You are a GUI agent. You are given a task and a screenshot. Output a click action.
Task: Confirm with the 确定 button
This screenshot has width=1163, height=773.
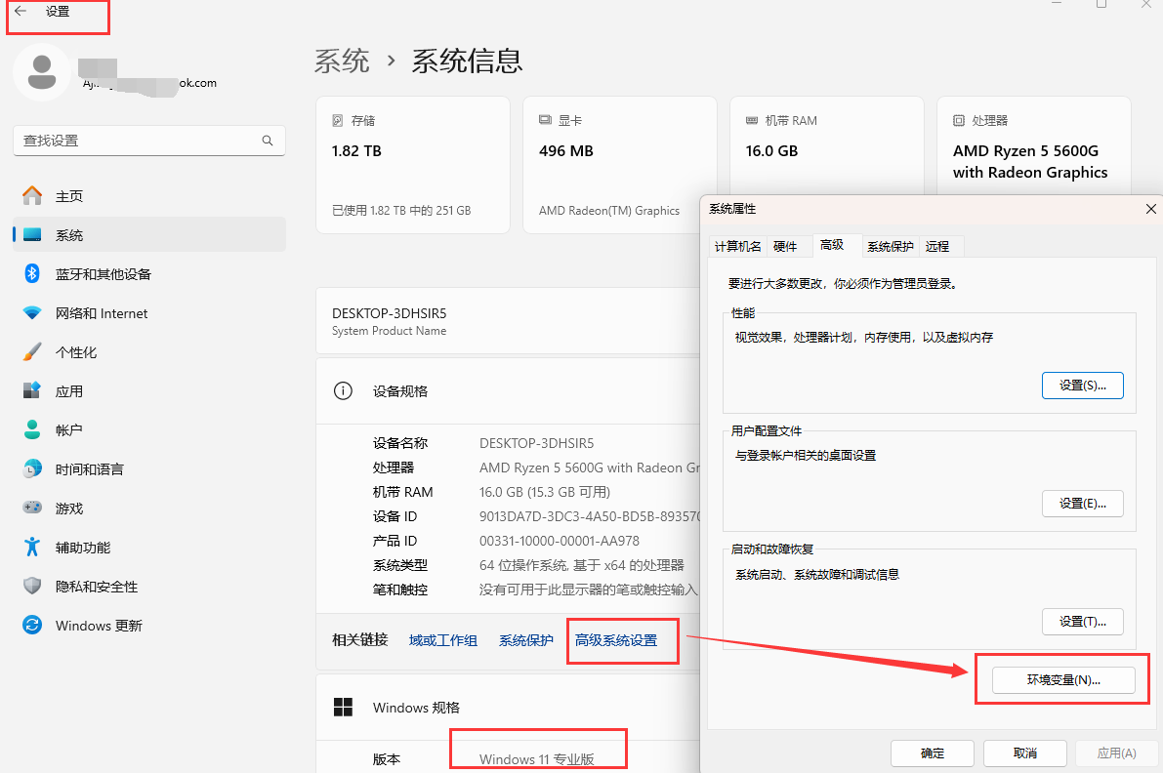(x=933, y=753)
